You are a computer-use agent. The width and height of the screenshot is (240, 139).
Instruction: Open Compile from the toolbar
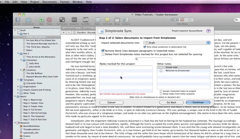pyautogui.click(x=126, y=20)
